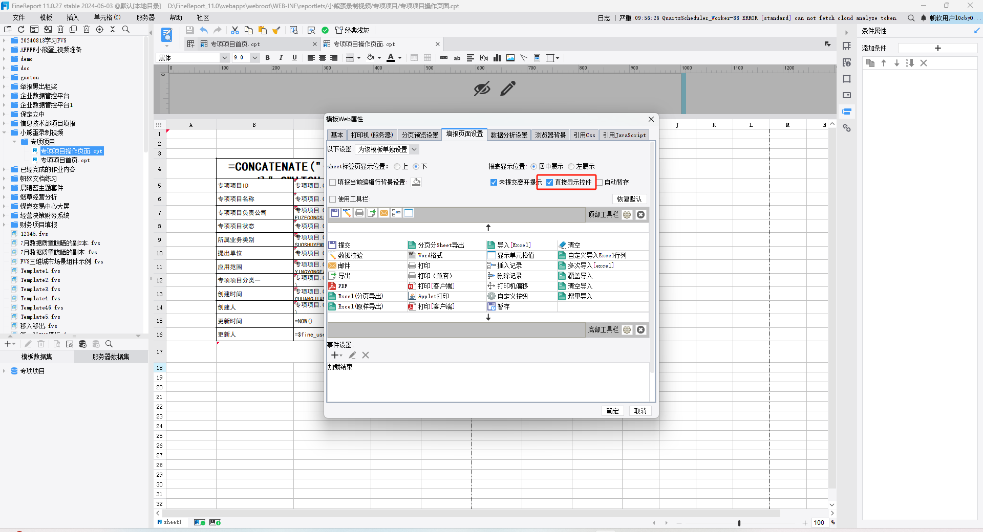Click the pencil edit icon on the gray canvas
The image size is (983, 532).
coord(508,89)
